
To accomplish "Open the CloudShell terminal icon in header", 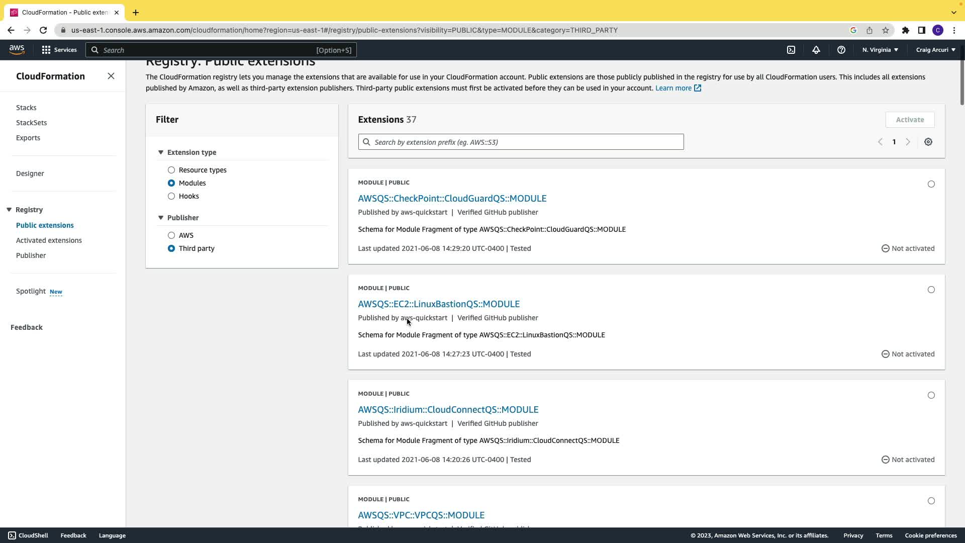I will (x=791, y=50).
